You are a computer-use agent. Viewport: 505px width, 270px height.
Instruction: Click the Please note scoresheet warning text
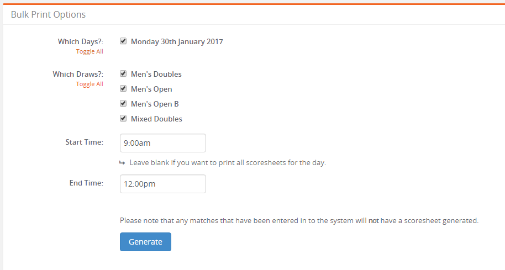coord(299,220)
